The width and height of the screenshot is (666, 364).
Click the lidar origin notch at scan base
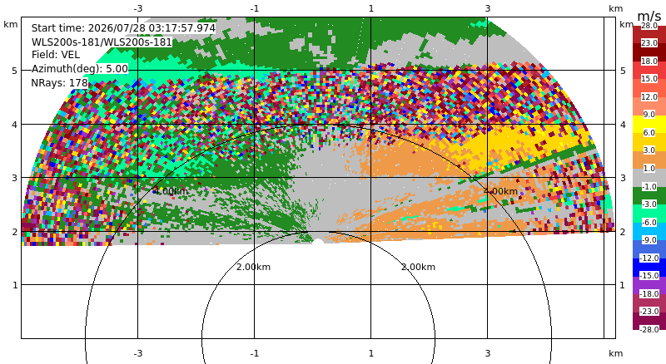tap(318, 241)
